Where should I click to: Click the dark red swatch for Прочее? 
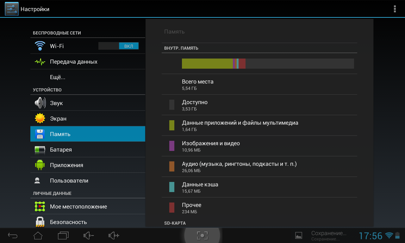point(172,208)
